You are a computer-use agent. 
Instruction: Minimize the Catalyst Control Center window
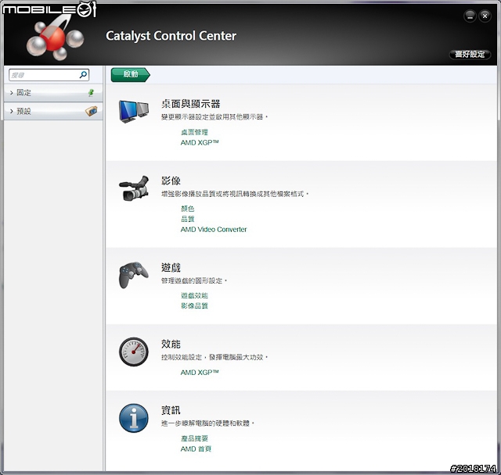[x=470, y=16]
